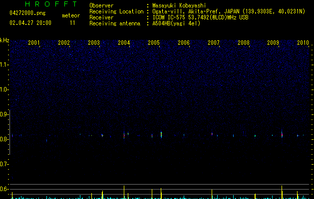
Task: Select the 0.6 kHz frequency label
Action: point(4,189)
